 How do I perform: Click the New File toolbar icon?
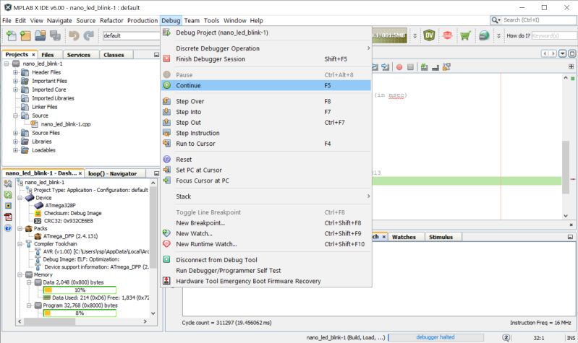12,35
